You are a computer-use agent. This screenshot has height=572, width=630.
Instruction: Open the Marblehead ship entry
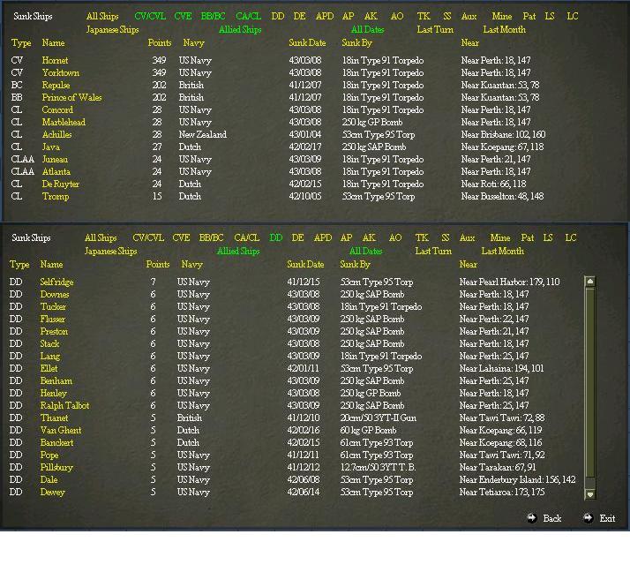click(64, 122)
